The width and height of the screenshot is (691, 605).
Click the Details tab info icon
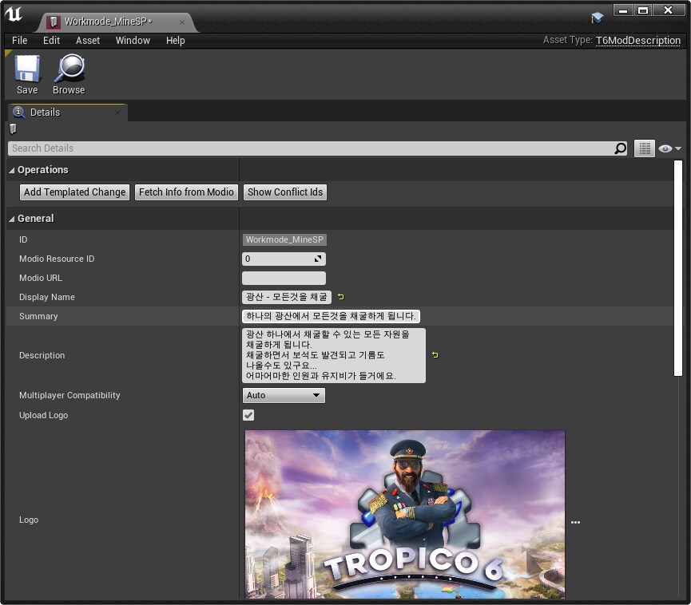[18, 112]
